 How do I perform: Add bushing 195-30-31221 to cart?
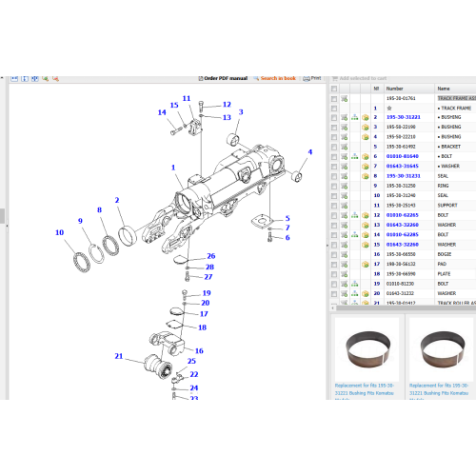click(345, 118)
